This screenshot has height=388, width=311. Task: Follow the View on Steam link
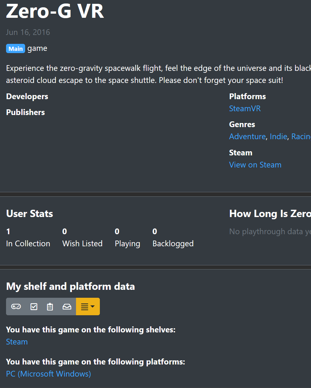(x=255, y=165)
